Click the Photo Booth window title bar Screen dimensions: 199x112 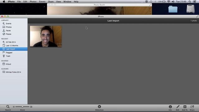99,5
